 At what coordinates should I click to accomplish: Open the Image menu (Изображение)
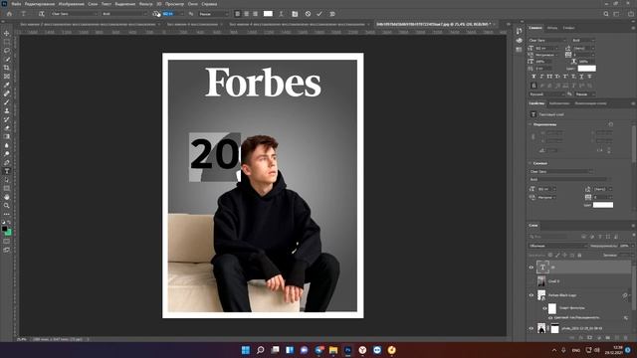(71, 4)
